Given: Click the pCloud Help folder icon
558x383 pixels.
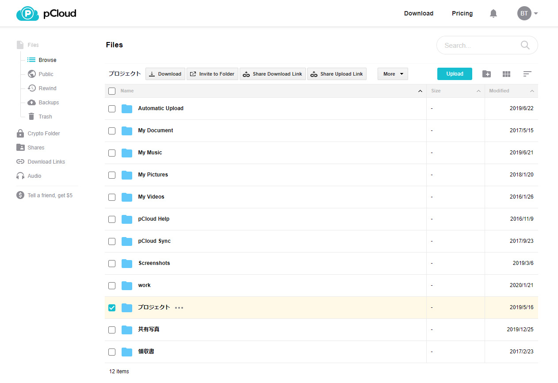Looking at the screenshot, I should coord(127,219).
